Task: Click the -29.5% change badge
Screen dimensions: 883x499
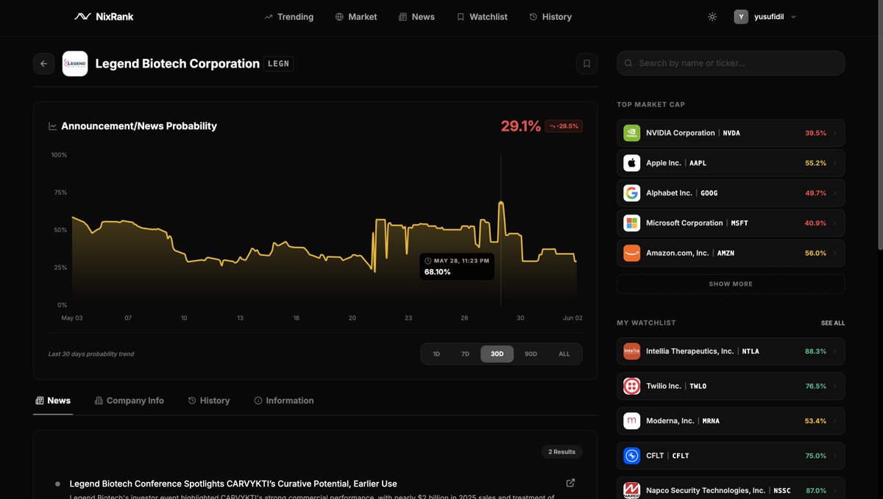Action: (564, 126)
